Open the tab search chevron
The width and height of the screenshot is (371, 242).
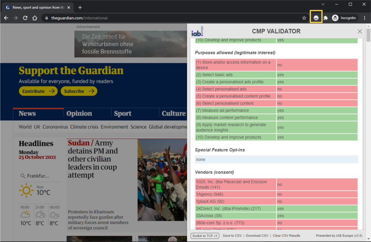click(323, 4)
